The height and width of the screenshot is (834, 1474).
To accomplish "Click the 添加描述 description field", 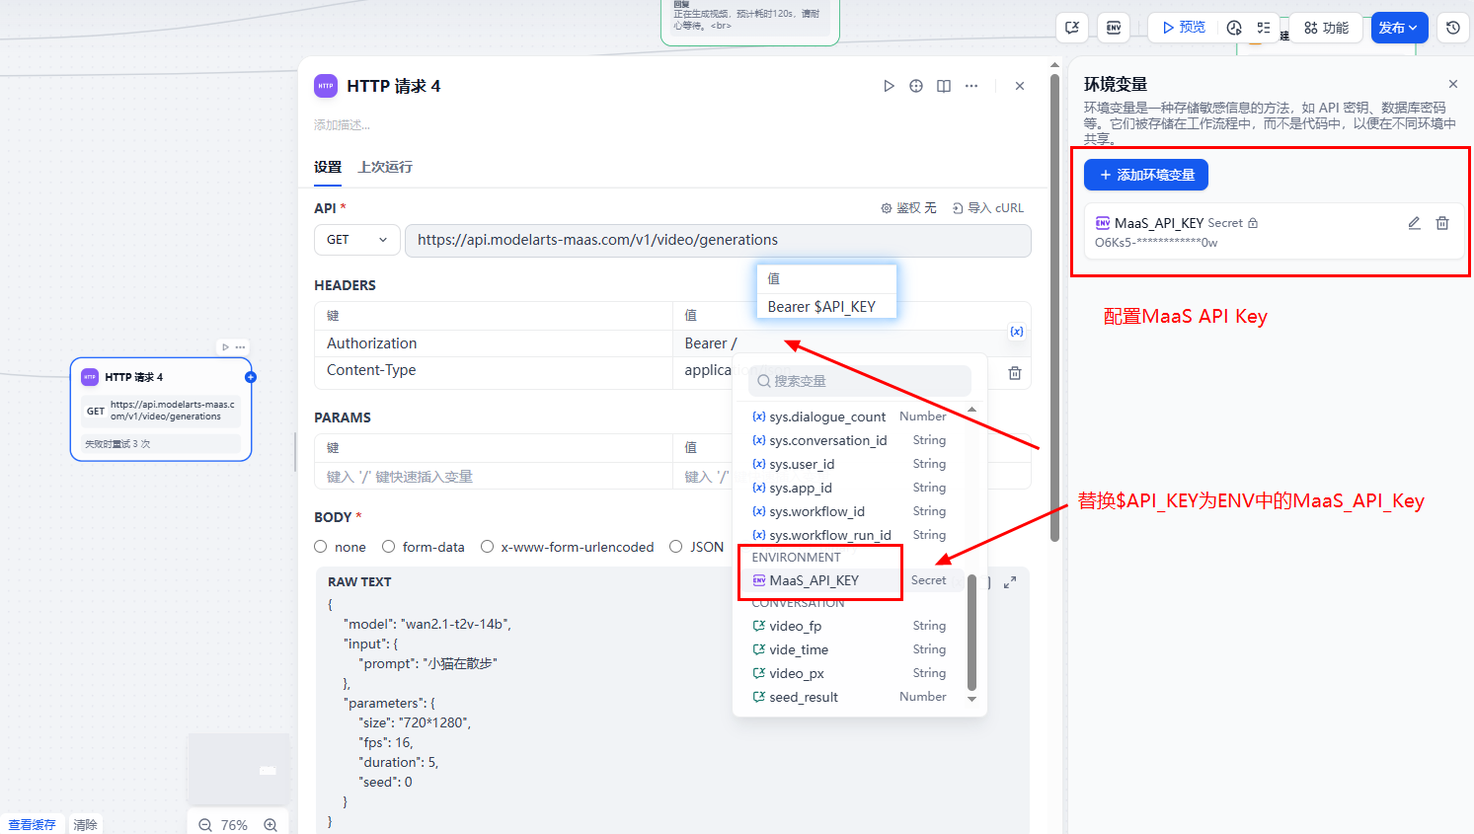I will (343, 125).
